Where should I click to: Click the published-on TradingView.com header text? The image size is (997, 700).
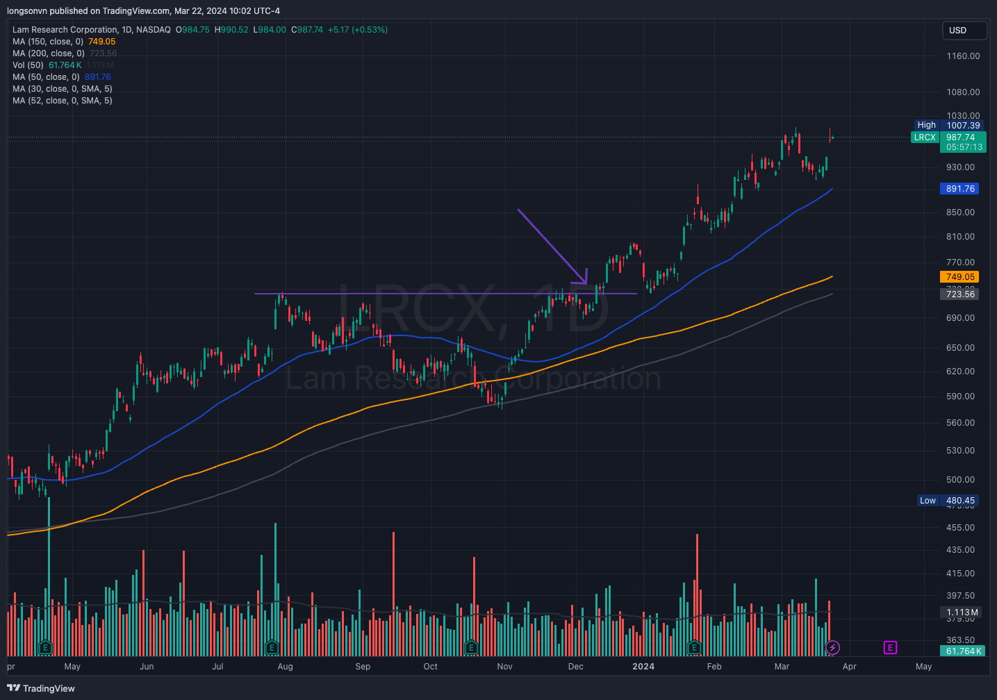click(143, 11)
